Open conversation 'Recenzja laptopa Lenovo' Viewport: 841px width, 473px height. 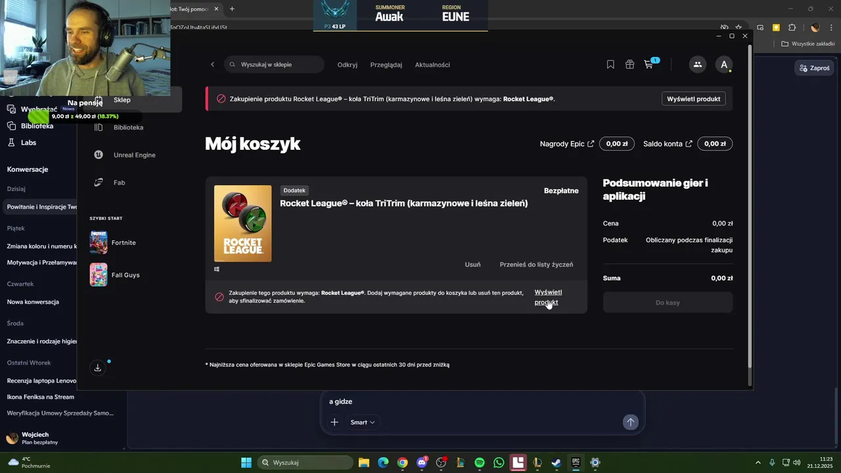pos(41,381)
